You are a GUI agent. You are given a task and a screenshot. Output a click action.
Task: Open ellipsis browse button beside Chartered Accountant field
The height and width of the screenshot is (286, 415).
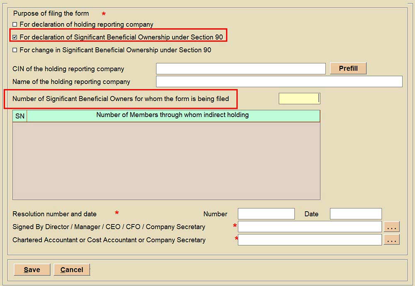point(392,240)
